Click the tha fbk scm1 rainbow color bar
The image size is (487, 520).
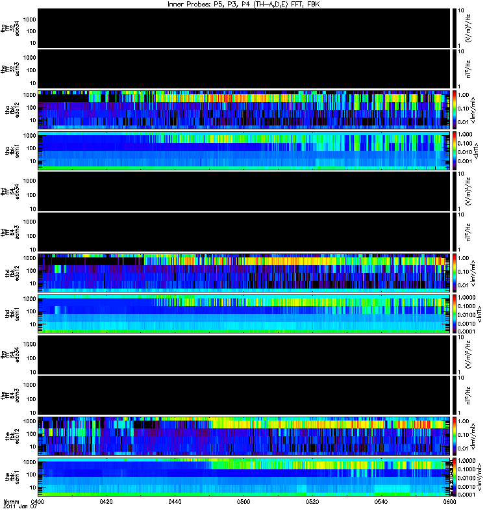(x=455, y=151)
